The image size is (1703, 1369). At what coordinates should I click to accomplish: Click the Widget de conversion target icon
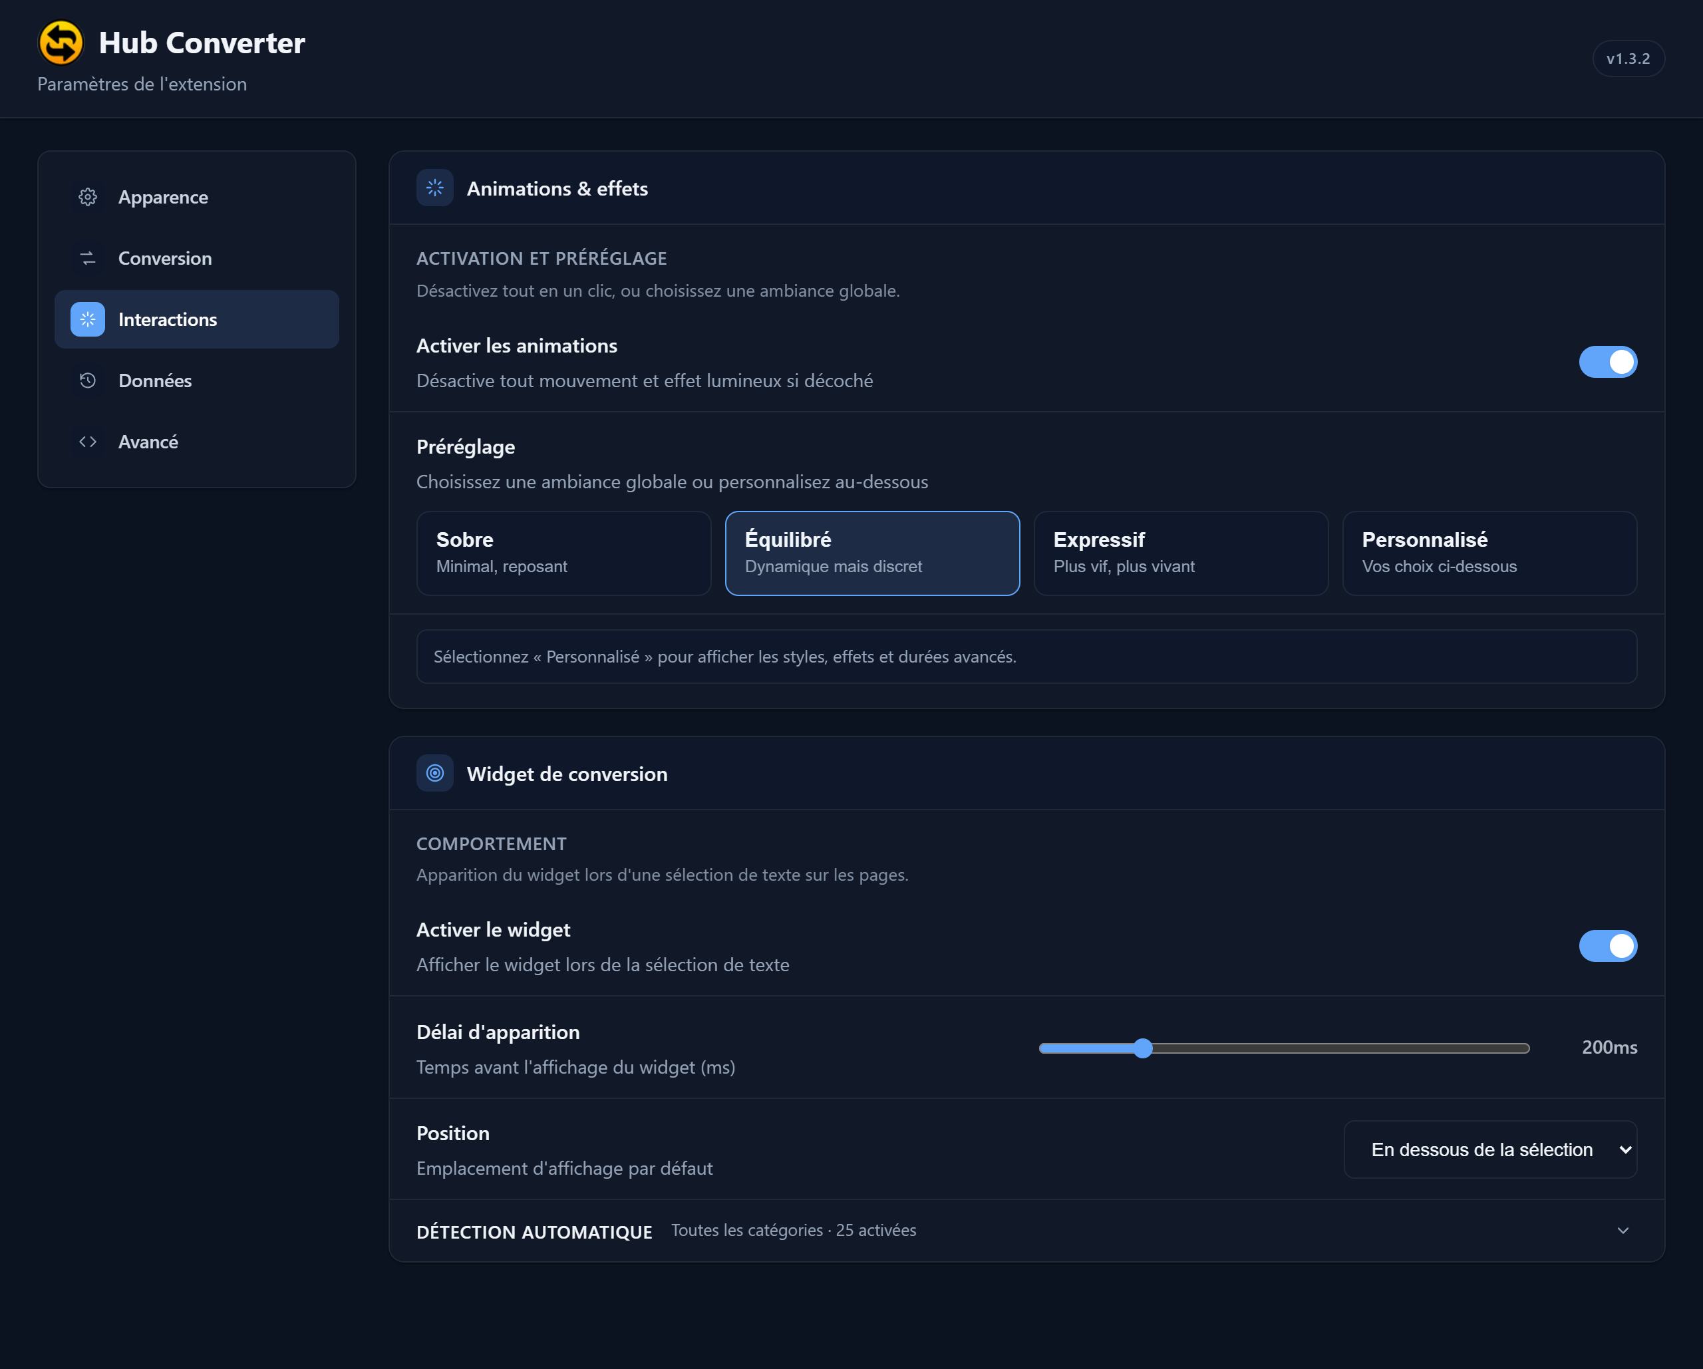(434, 774)
